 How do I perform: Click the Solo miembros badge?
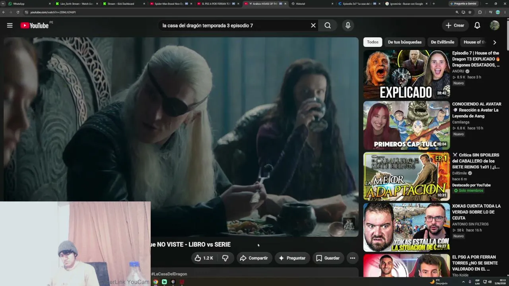(x=468, y=191)
